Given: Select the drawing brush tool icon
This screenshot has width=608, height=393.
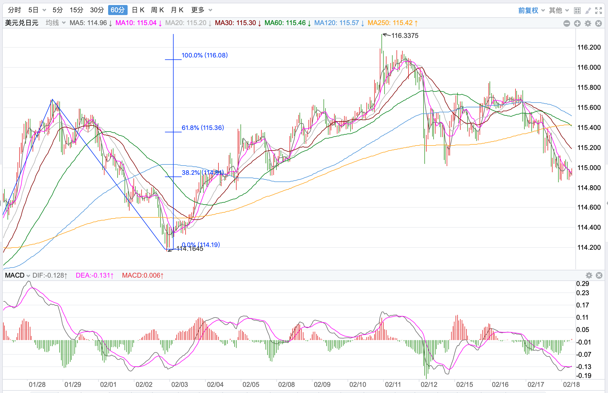Looking at the screenshot, I should 588,11.
